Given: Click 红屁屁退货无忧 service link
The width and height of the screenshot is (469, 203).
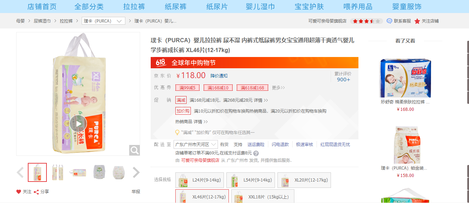Looking at the screenshot, I should click(x=335, y=145).
